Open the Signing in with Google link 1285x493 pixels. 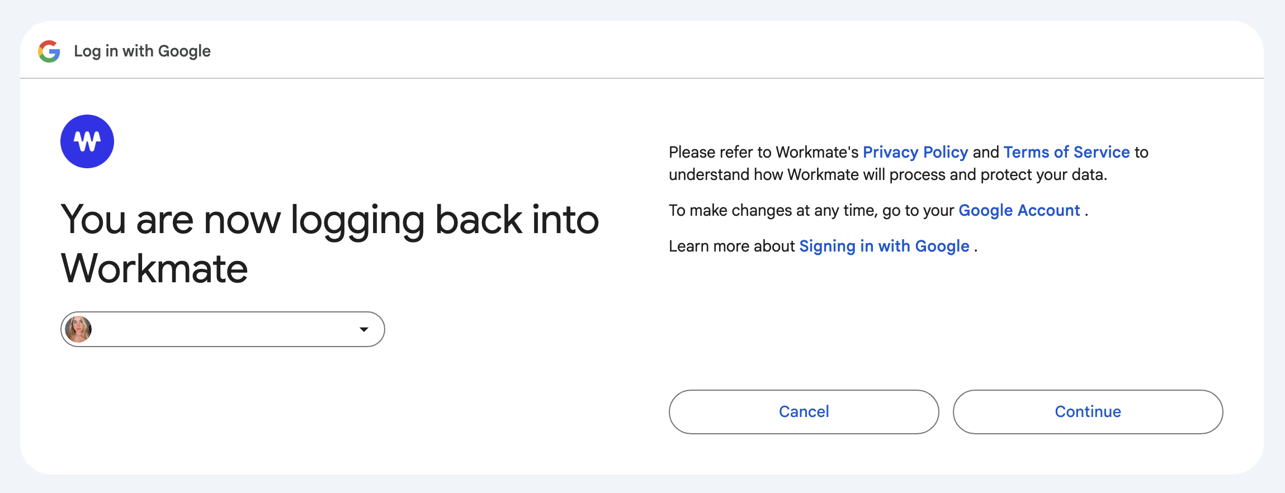click(x=884, y=246)
